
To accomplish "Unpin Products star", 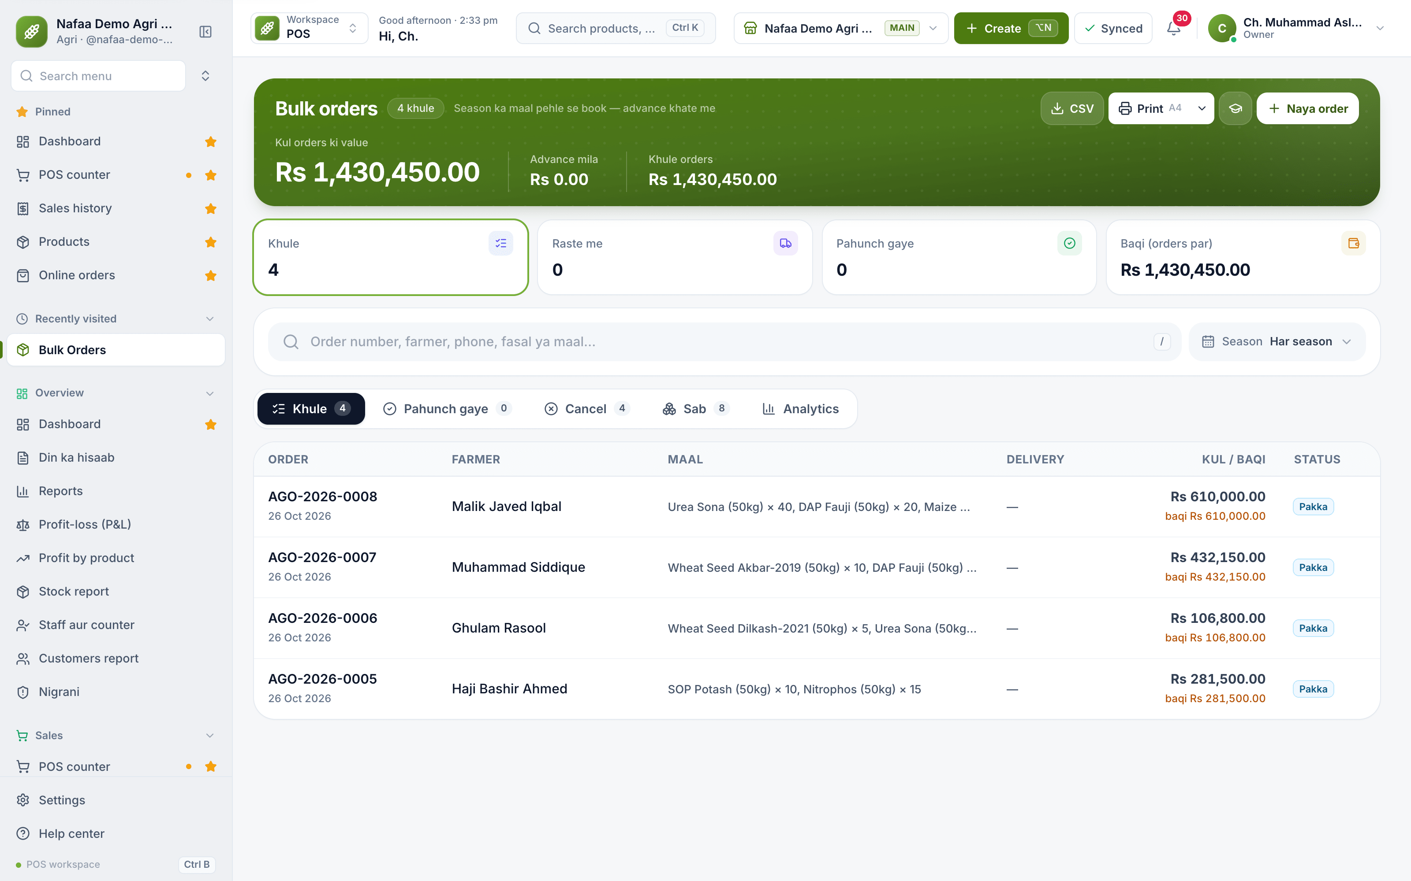I will click(211, 242).
